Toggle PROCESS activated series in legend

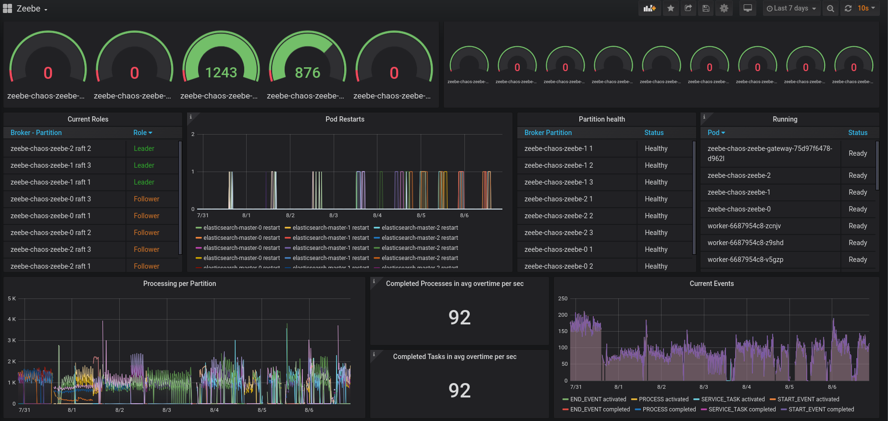click(x=663, y=399)
